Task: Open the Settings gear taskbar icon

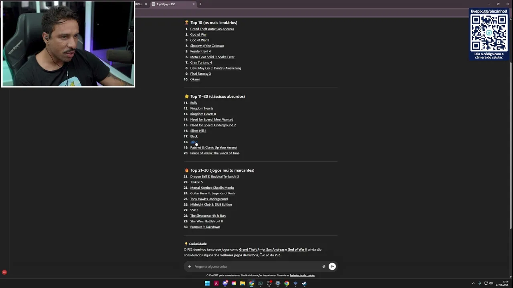Action: click(278, 283)
